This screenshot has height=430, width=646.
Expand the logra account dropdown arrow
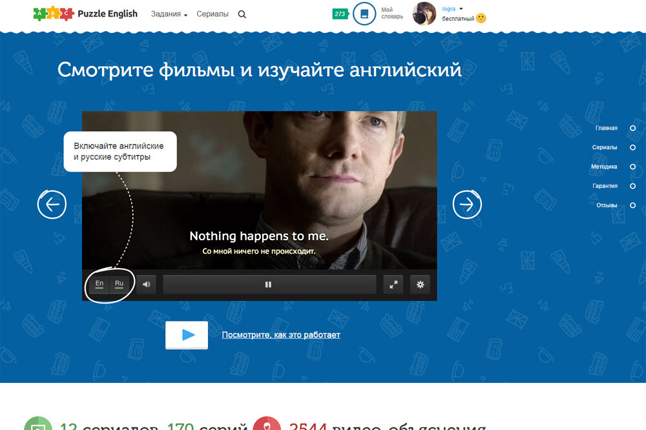(461, 8)
